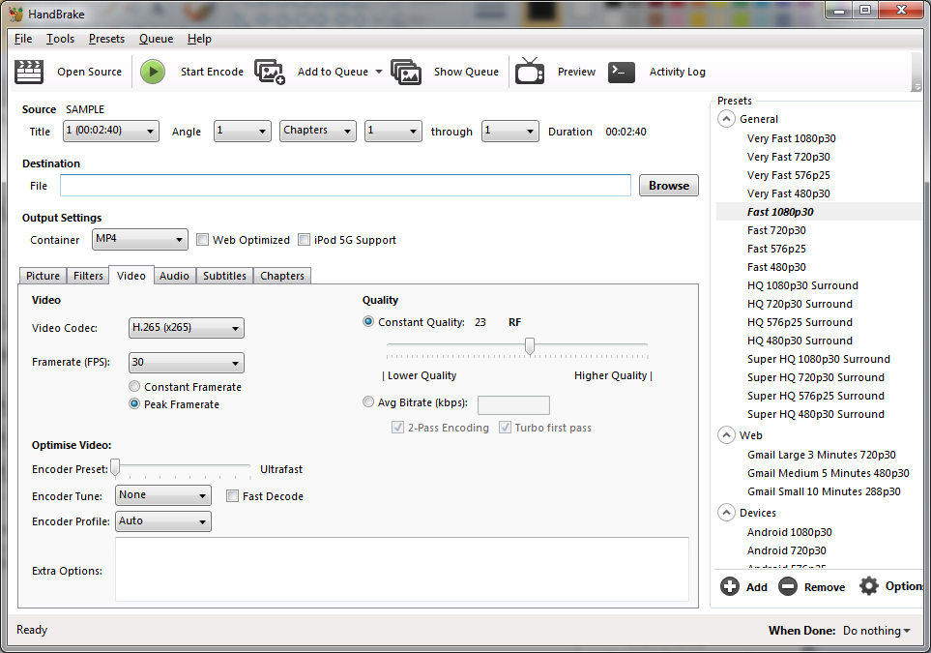The image size is (931, 653).
Task: Open the Title dropdown
Action: coord(111,132)
